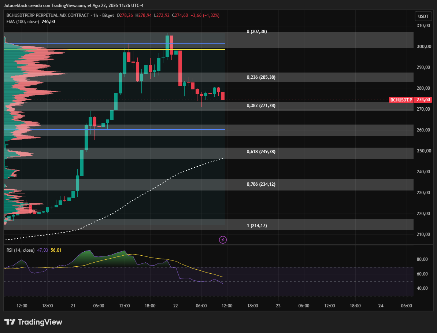Click the RSI 80,00 axis label
The width and height of the screenshot is (437, 333).
coord(422,259)
